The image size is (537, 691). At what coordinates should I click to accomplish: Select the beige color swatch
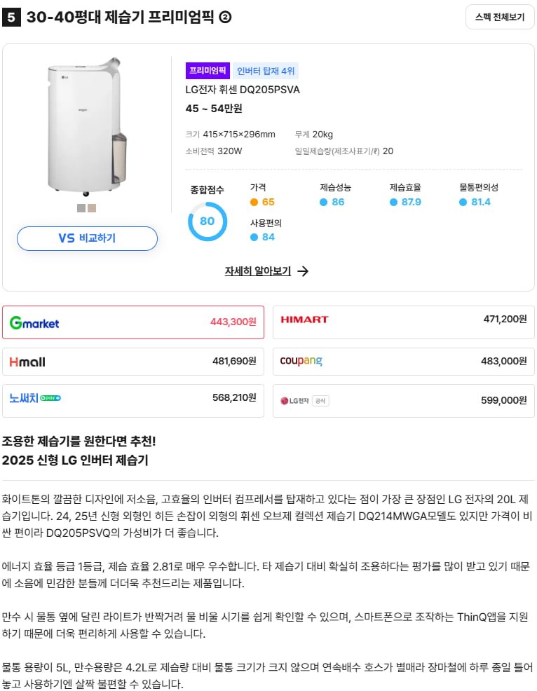tap(92, 208)
